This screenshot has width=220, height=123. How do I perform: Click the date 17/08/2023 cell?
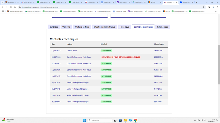pyautogui.click(x=56, y=51)
